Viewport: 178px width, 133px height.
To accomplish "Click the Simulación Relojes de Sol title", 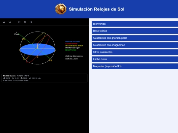I will (x=97, y=9).
